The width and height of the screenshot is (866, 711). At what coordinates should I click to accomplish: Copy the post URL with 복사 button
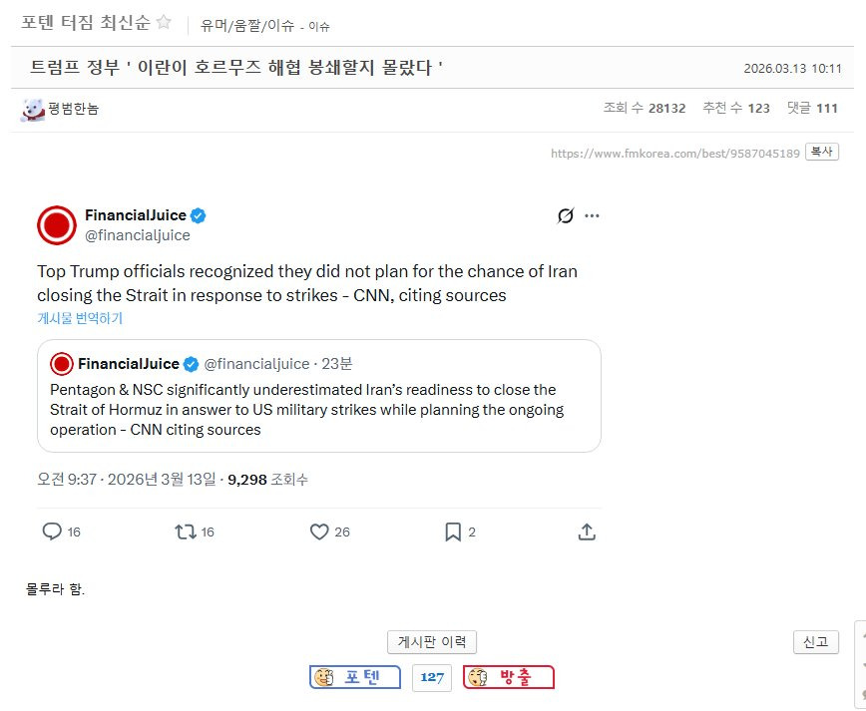point(821,153)
